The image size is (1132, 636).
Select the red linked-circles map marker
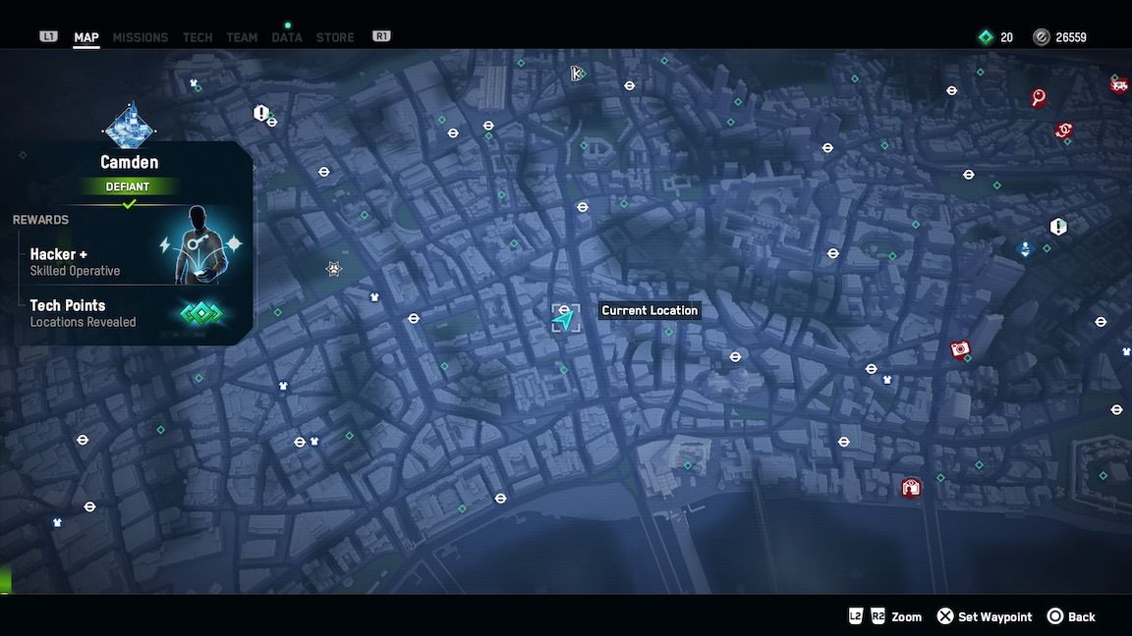coord(1063,131)
